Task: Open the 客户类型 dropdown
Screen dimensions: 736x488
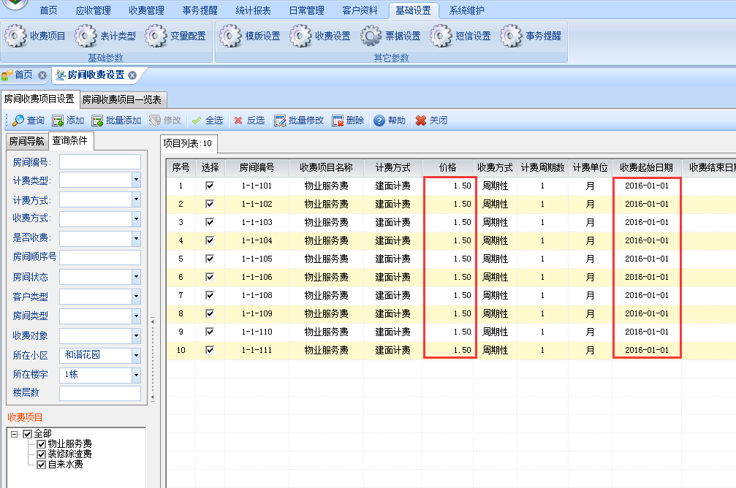Action: [x=136, y=297]
